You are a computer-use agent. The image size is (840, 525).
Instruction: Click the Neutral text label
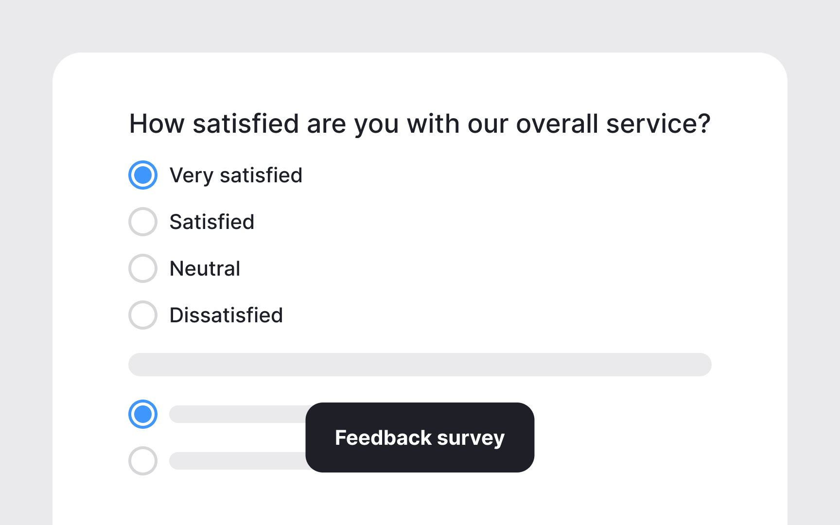[205, 268]
